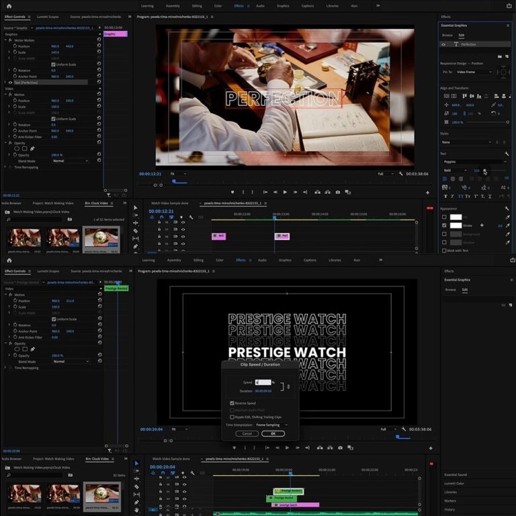Uncheck the Stroke checkbox in Appearance
The image size is (516, 516).
click(x=444, y=226)
